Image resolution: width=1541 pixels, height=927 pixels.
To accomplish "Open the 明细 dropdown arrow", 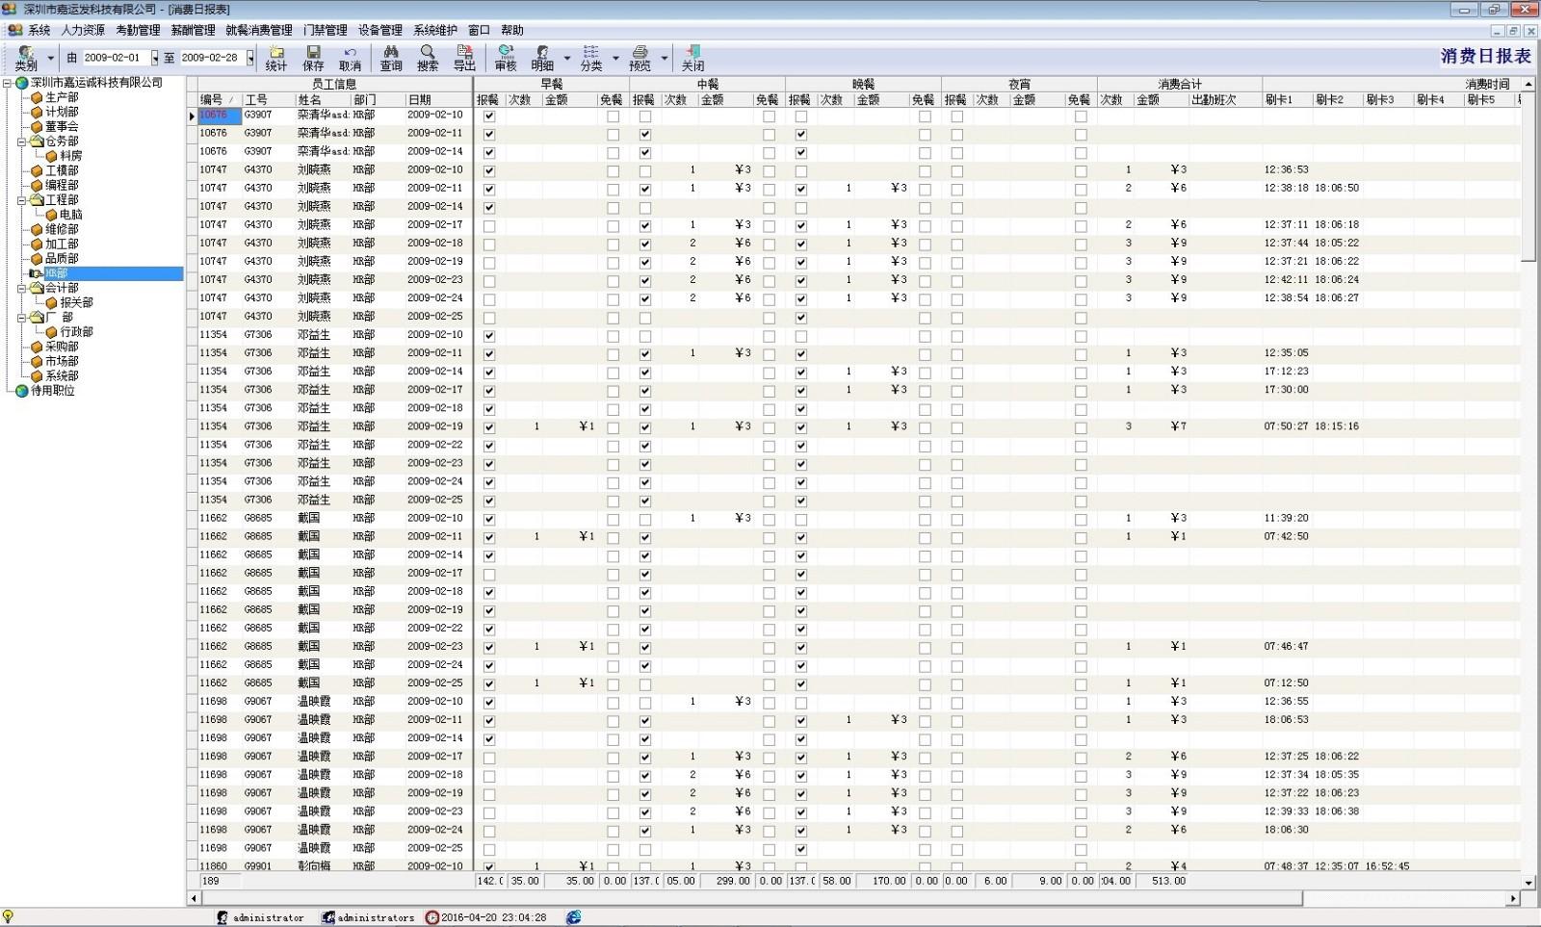I will coord(566,58).
